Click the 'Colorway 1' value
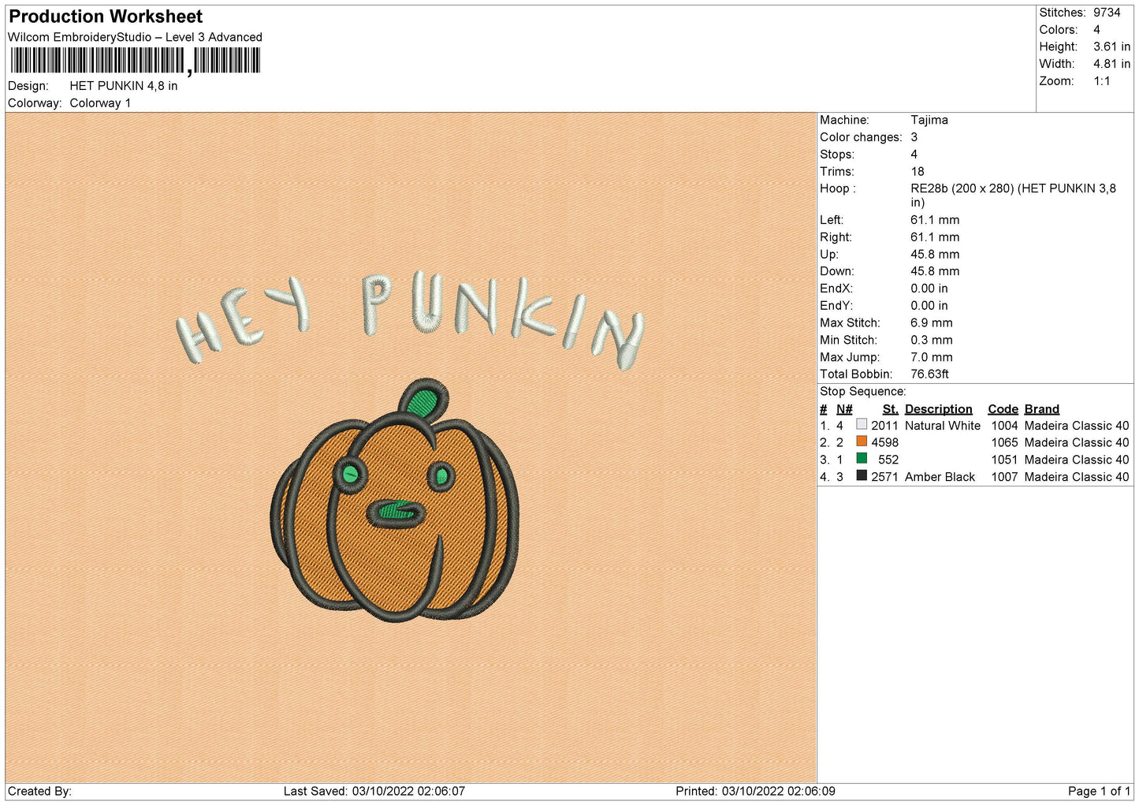 tap(100, 103)
